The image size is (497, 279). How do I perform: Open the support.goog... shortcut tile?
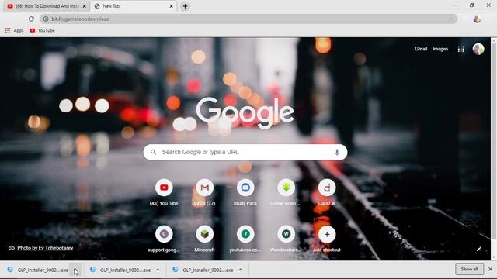(x=164, y=239)
